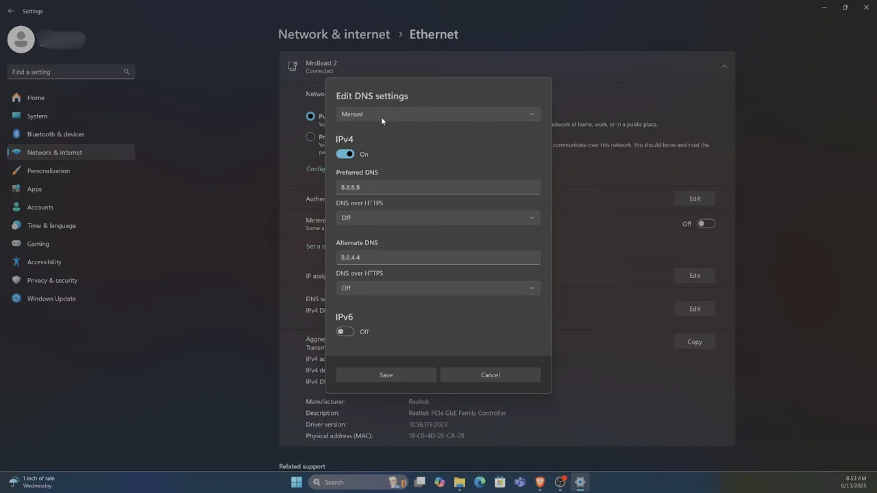Enable the IPv6 toggle

pyautogui.click(x=345, y=331)
